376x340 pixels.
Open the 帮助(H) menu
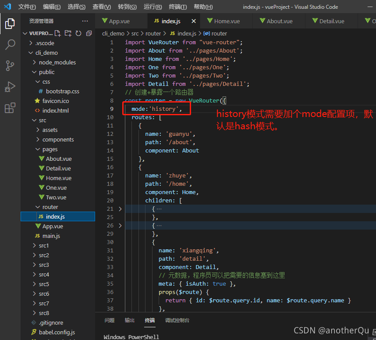pos(203,7)
